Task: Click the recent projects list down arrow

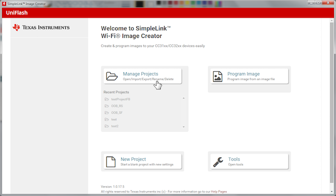Action: tap(184, 127)
